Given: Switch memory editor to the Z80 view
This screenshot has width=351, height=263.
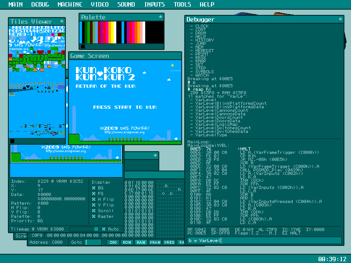Looking at the screenshot, I should 113,242.
